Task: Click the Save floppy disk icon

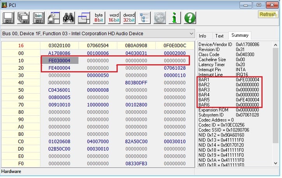Action: pos(9,18)
